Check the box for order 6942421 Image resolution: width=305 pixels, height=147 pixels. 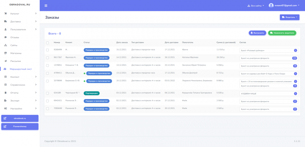click(x=47, y=101)
